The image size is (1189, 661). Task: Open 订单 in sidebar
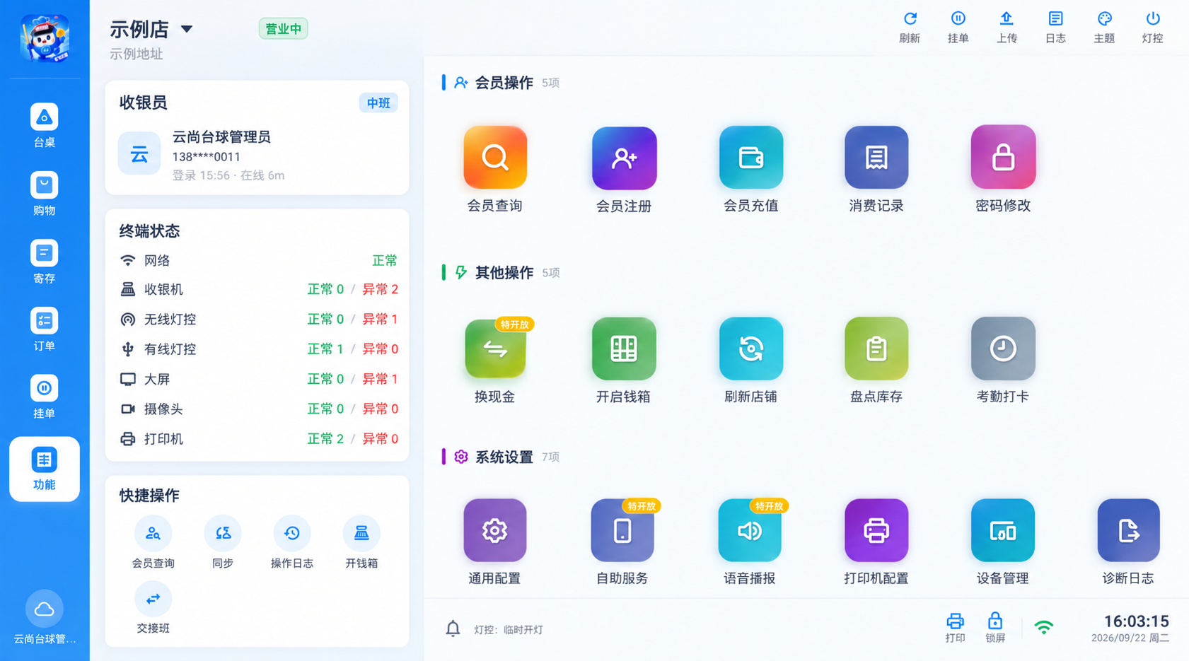tap(44, 329)
